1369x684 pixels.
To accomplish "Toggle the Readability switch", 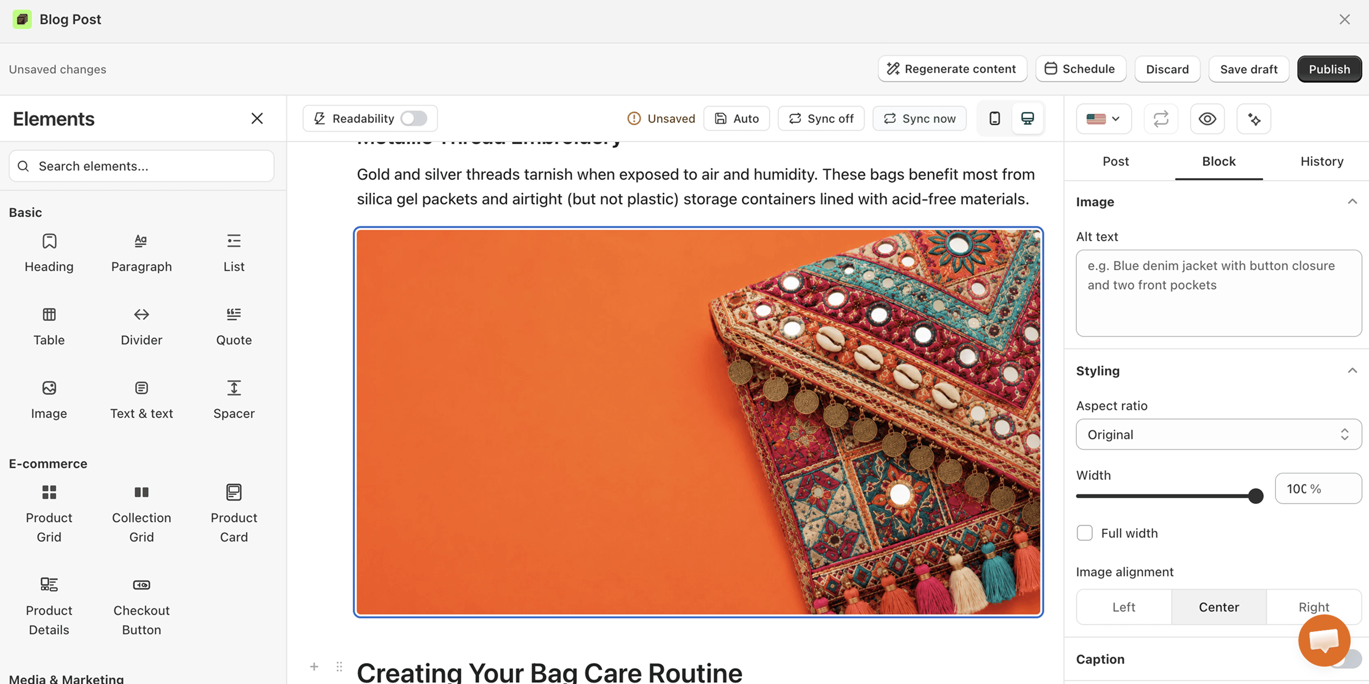I will (414, 118).
